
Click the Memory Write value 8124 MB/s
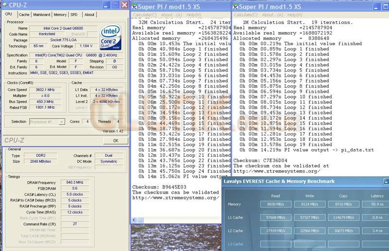click(310, 204)
